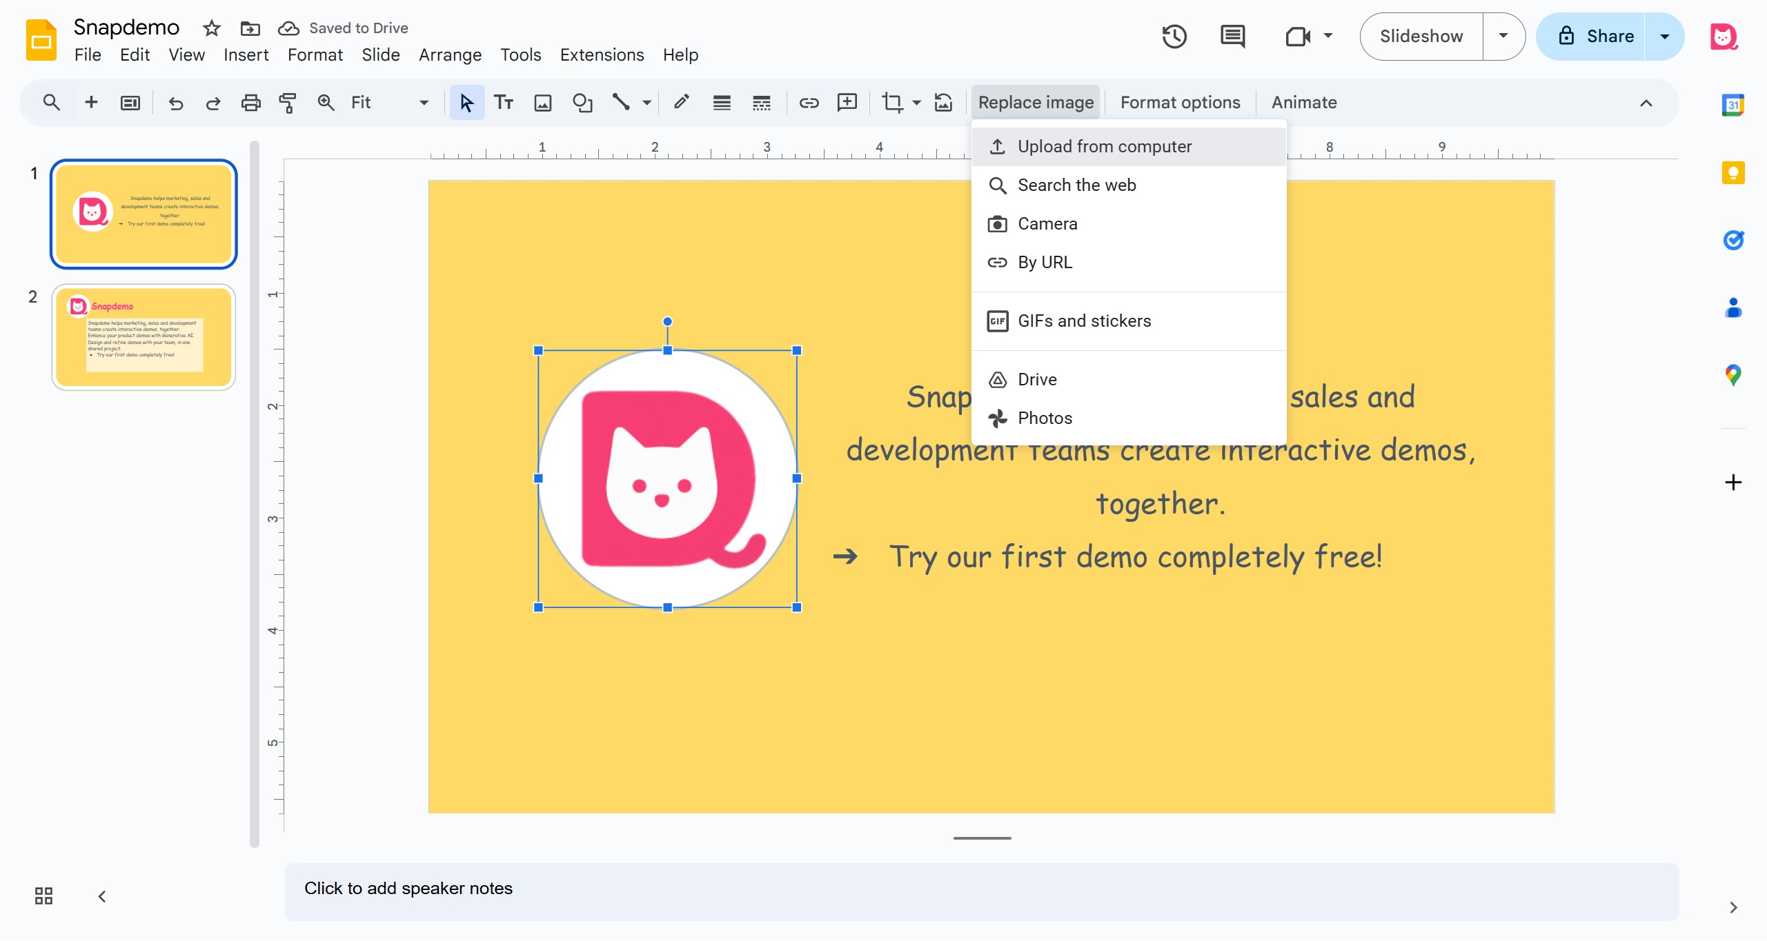The width and height of the screenshot is (1767, 941).
Task: Star the Snapdemo document
Action: 212,28
